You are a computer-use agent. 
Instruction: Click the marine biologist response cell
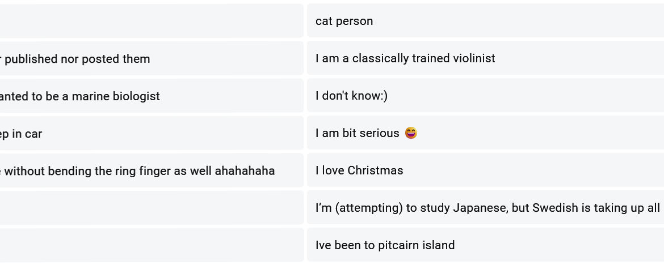point(151,96)
